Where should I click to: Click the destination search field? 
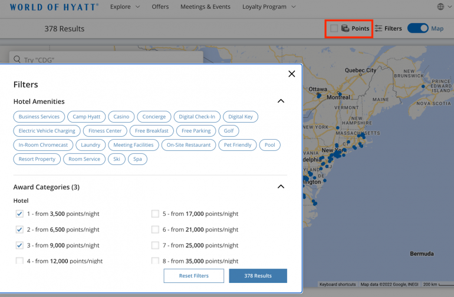click(x=106, y=60)
